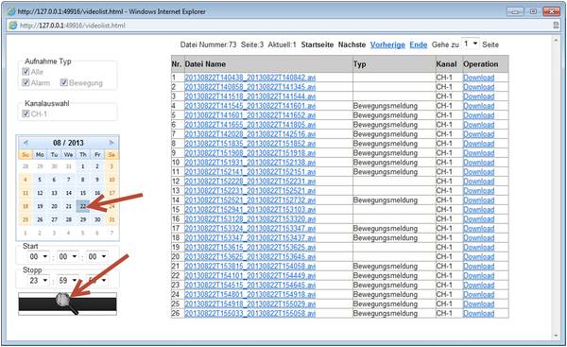Click Download link in row 2
This screenshot has height=347, width=567.
(x=479, y=87)
